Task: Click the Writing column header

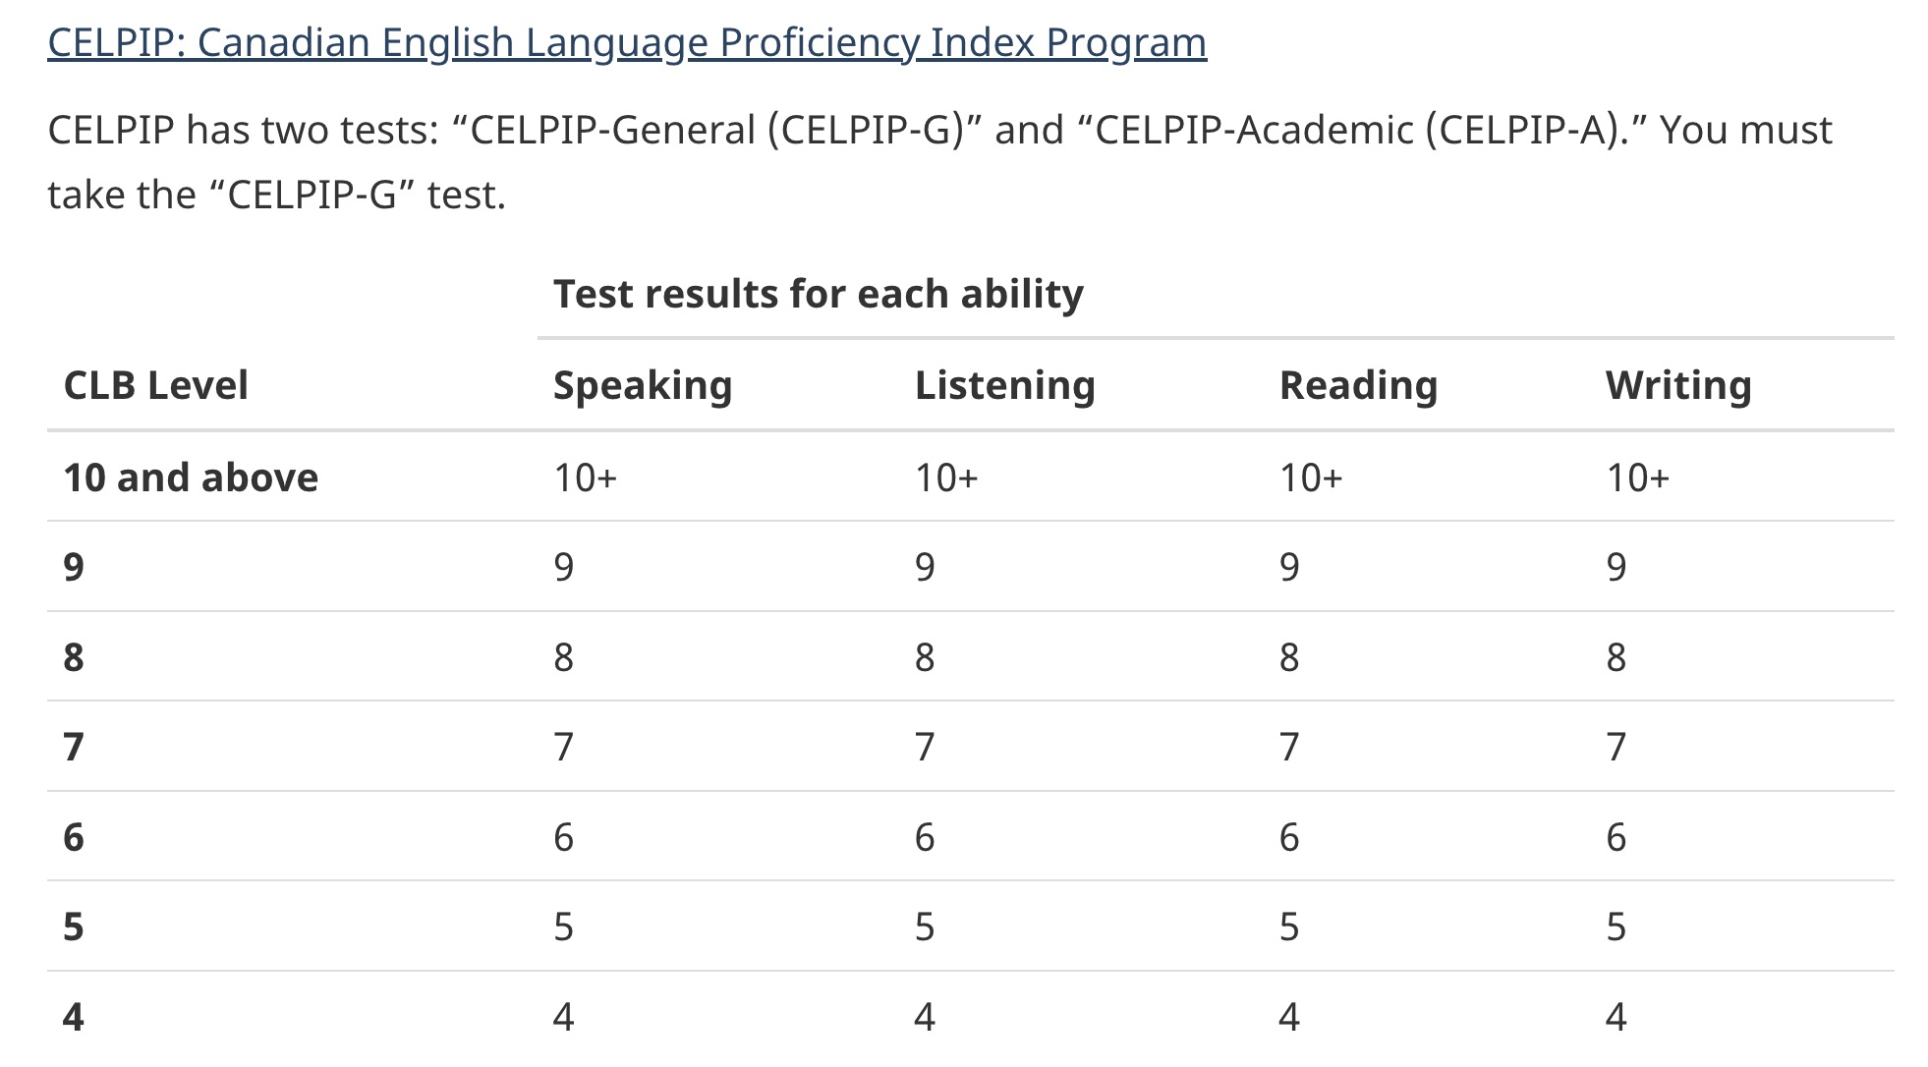Action: click(x=1678, y=385)
